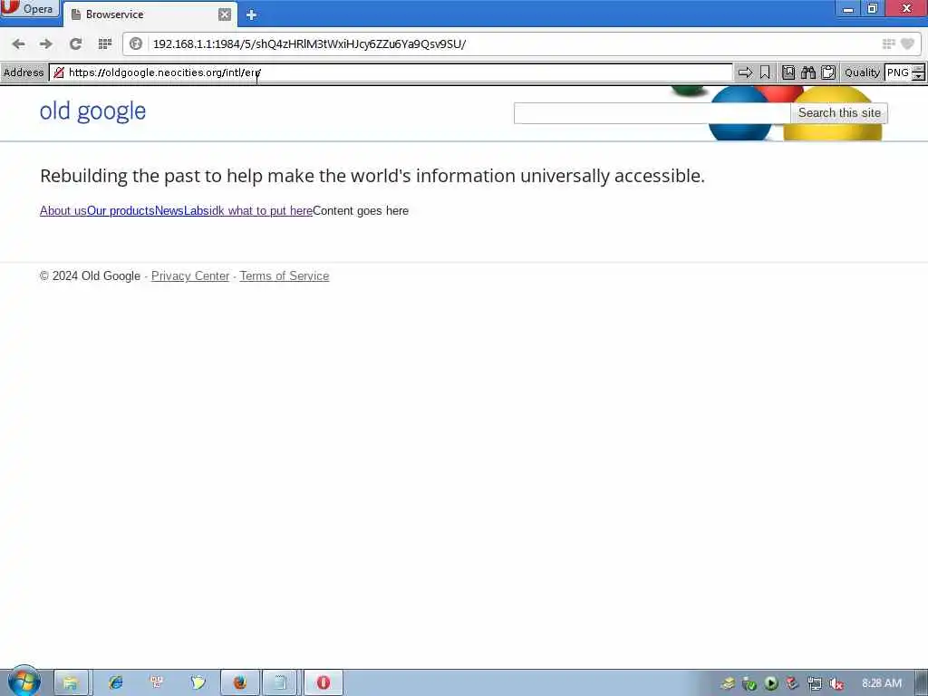Click the heart bookmark icon in Opera's address bar

pos(907,43)
